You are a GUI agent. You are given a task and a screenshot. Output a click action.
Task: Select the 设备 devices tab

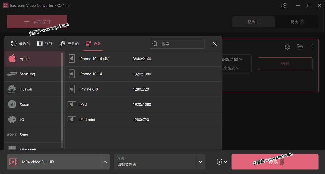tap(93, 44)
